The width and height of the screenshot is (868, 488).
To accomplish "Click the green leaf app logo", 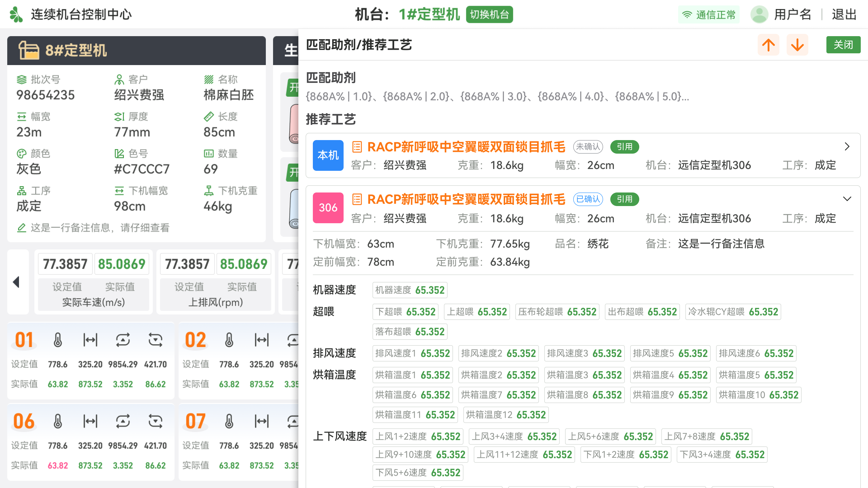I will click(x=16, y=14).
